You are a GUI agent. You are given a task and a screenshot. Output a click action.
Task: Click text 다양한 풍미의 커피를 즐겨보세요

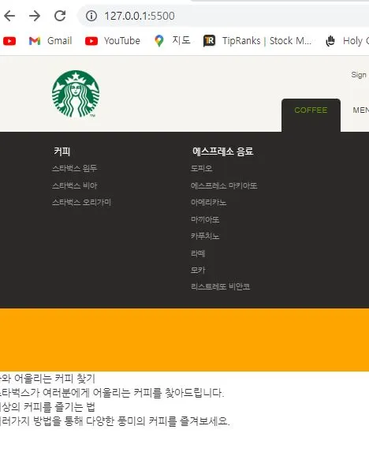pyautogui.click(x=158, y=421)
